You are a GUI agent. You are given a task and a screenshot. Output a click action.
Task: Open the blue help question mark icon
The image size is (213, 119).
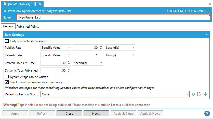pyautogui.click(x=207, y=113)
